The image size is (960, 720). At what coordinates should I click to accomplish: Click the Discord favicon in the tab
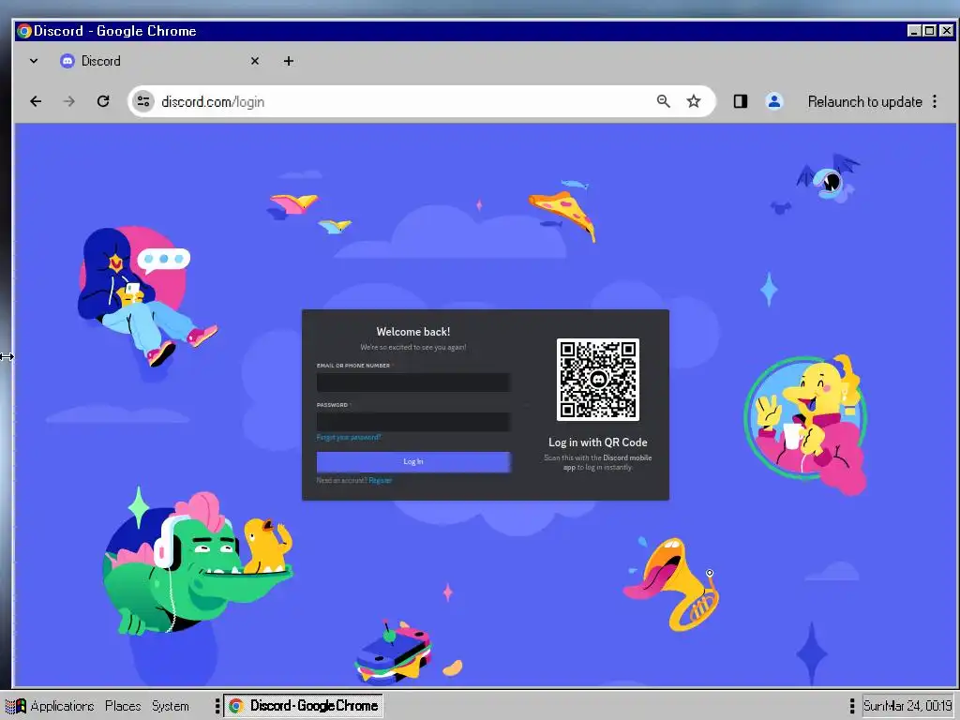67,61
